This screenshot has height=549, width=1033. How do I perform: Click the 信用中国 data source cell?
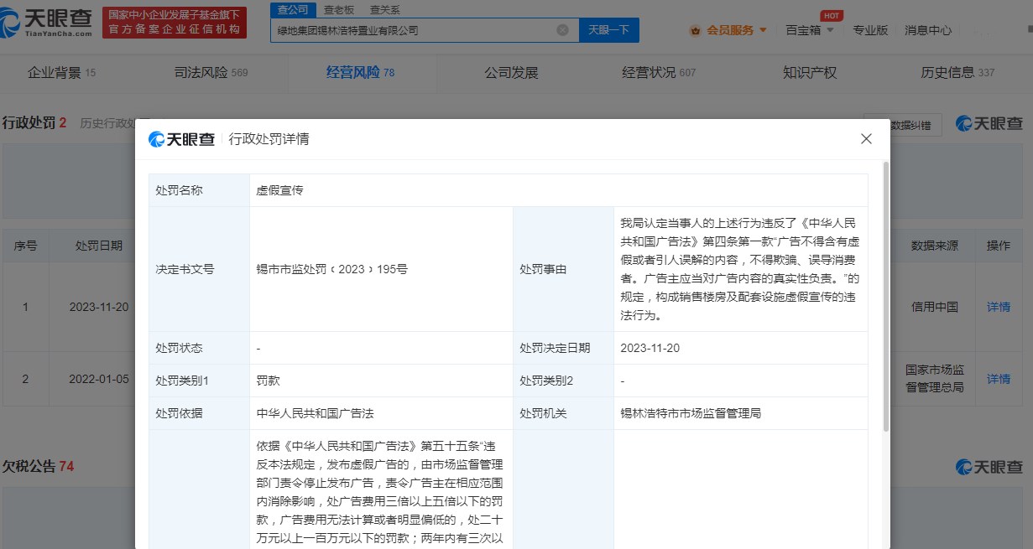(x=934, y=308)
